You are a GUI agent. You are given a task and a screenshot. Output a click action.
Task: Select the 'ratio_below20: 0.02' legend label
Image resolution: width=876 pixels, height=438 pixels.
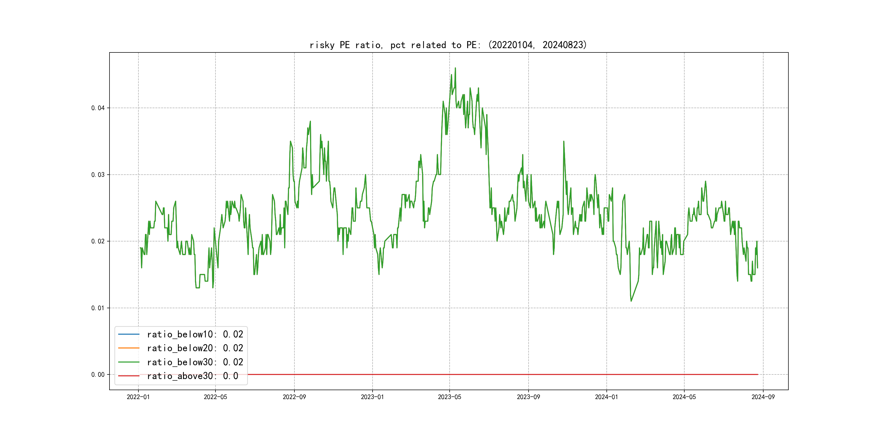coord(195,348)
